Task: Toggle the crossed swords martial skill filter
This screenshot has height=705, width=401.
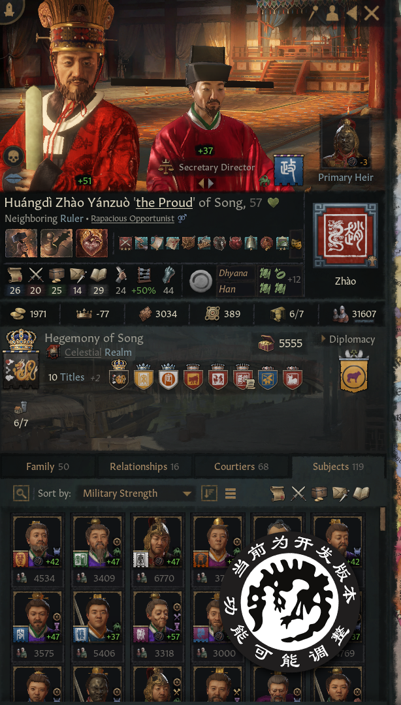Action: tap(298, 493)
